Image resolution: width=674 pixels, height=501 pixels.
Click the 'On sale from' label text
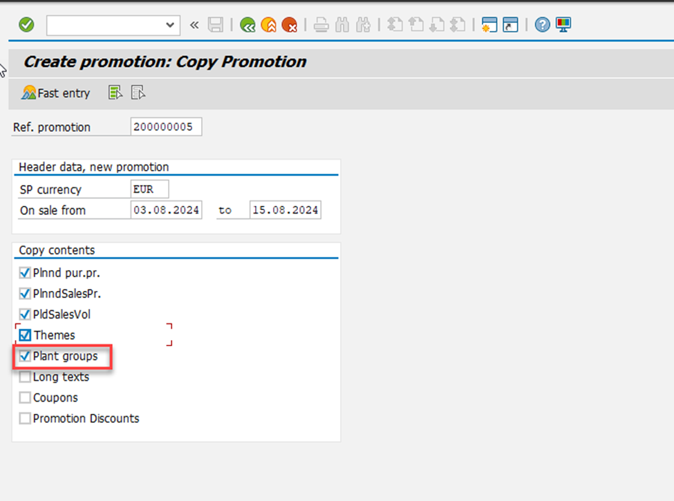(53, 211)
